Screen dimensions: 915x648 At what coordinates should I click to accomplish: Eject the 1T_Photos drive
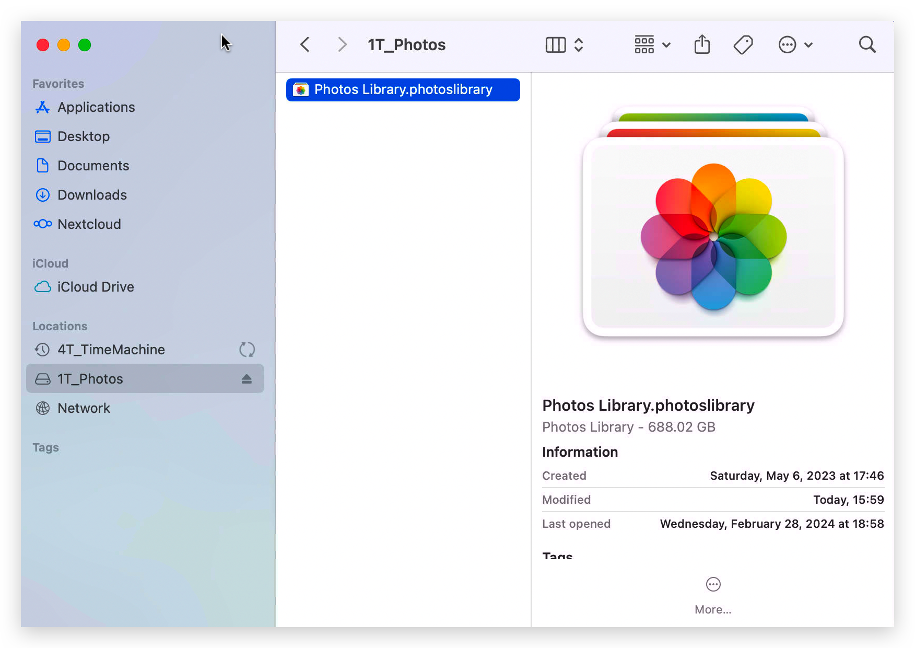[247, 379]
